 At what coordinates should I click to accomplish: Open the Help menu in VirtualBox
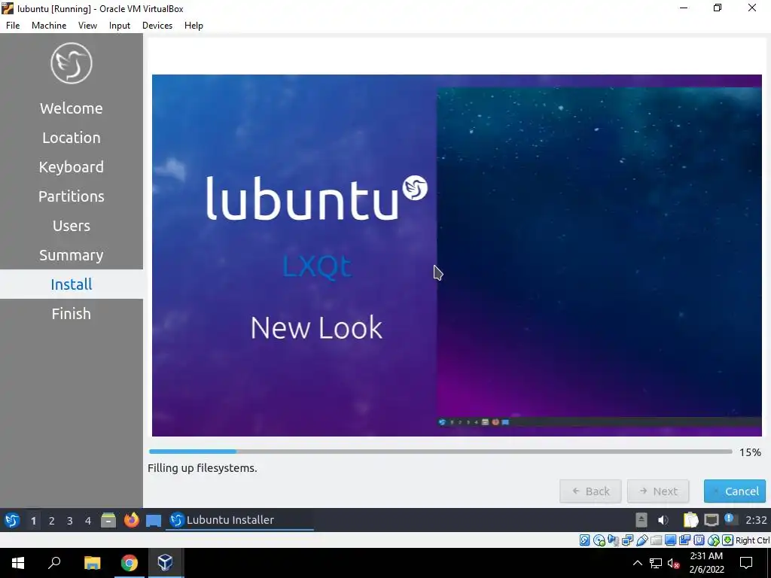(194, 26)
